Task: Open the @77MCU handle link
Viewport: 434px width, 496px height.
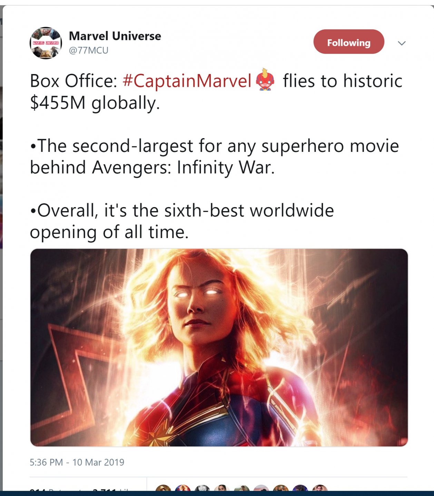Action: pos(89,50)
